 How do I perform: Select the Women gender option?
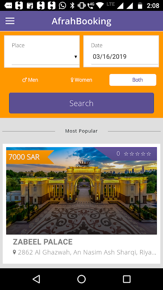click(81, 80)
